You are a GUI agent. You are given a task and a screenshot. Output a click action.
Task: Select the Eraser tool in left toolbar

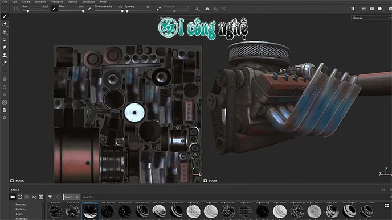(x=5, y=24)
